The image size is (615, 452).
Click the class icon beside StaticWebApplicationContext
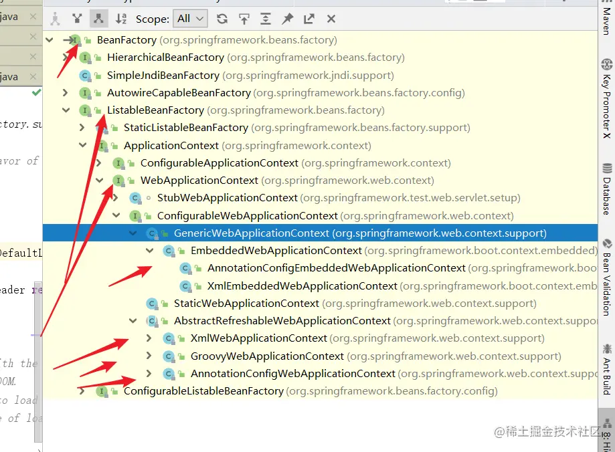coord(151,304)
